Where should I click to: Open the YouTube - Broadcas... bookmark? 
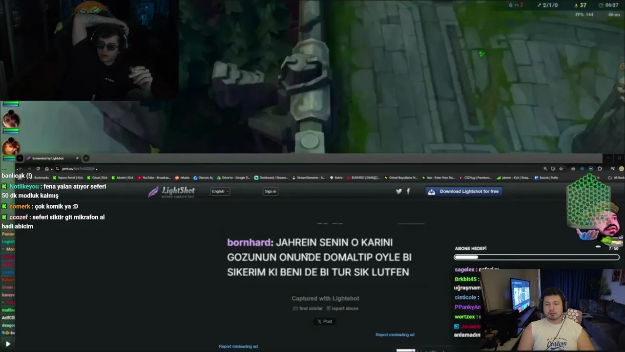click(154, 177)
